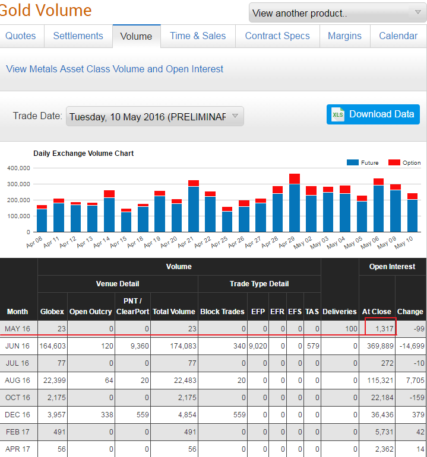Screen dimensions: 427x457
Task: Open the Calendar tab
Action: pos(398,36)
